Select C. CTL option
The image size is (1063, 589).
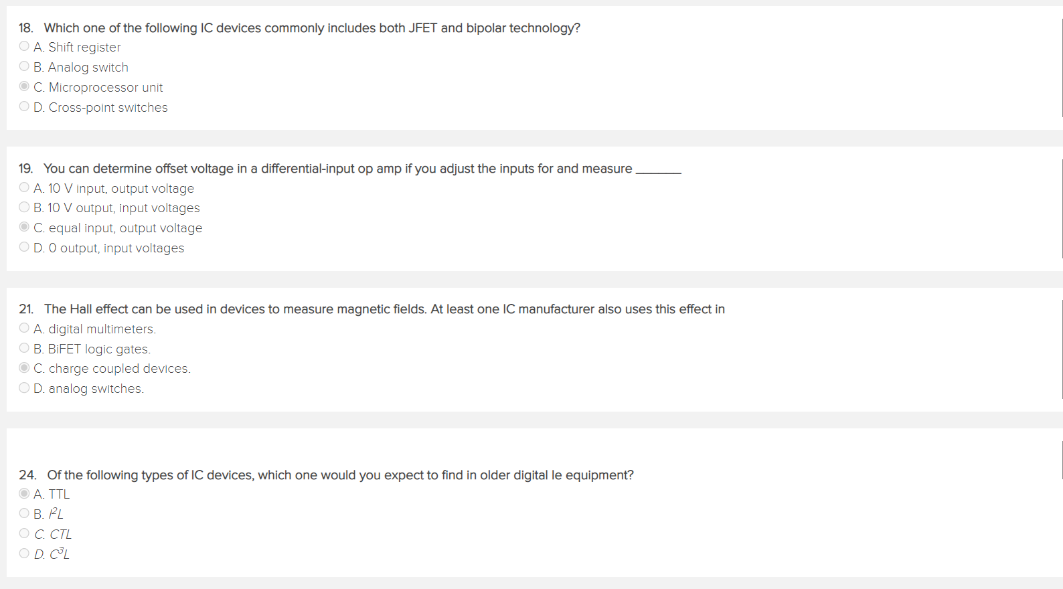point(24,533)
